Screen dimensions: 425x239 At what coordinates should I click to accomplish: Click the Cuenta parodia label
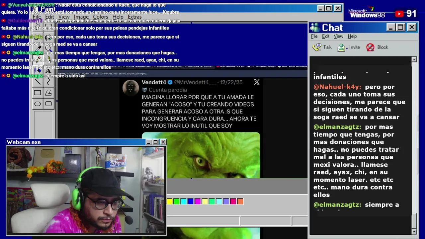168,90
